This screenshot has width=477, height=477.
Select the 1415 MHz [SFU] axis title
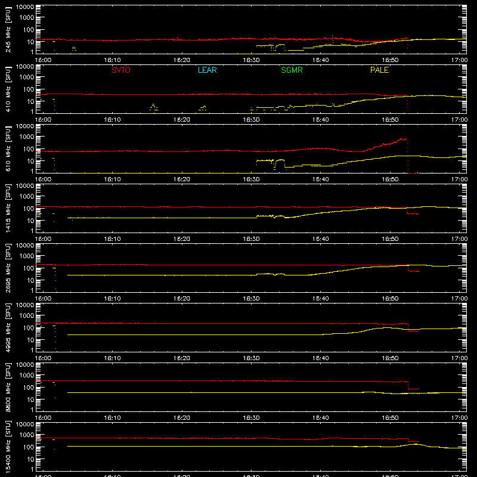[8, 208]
